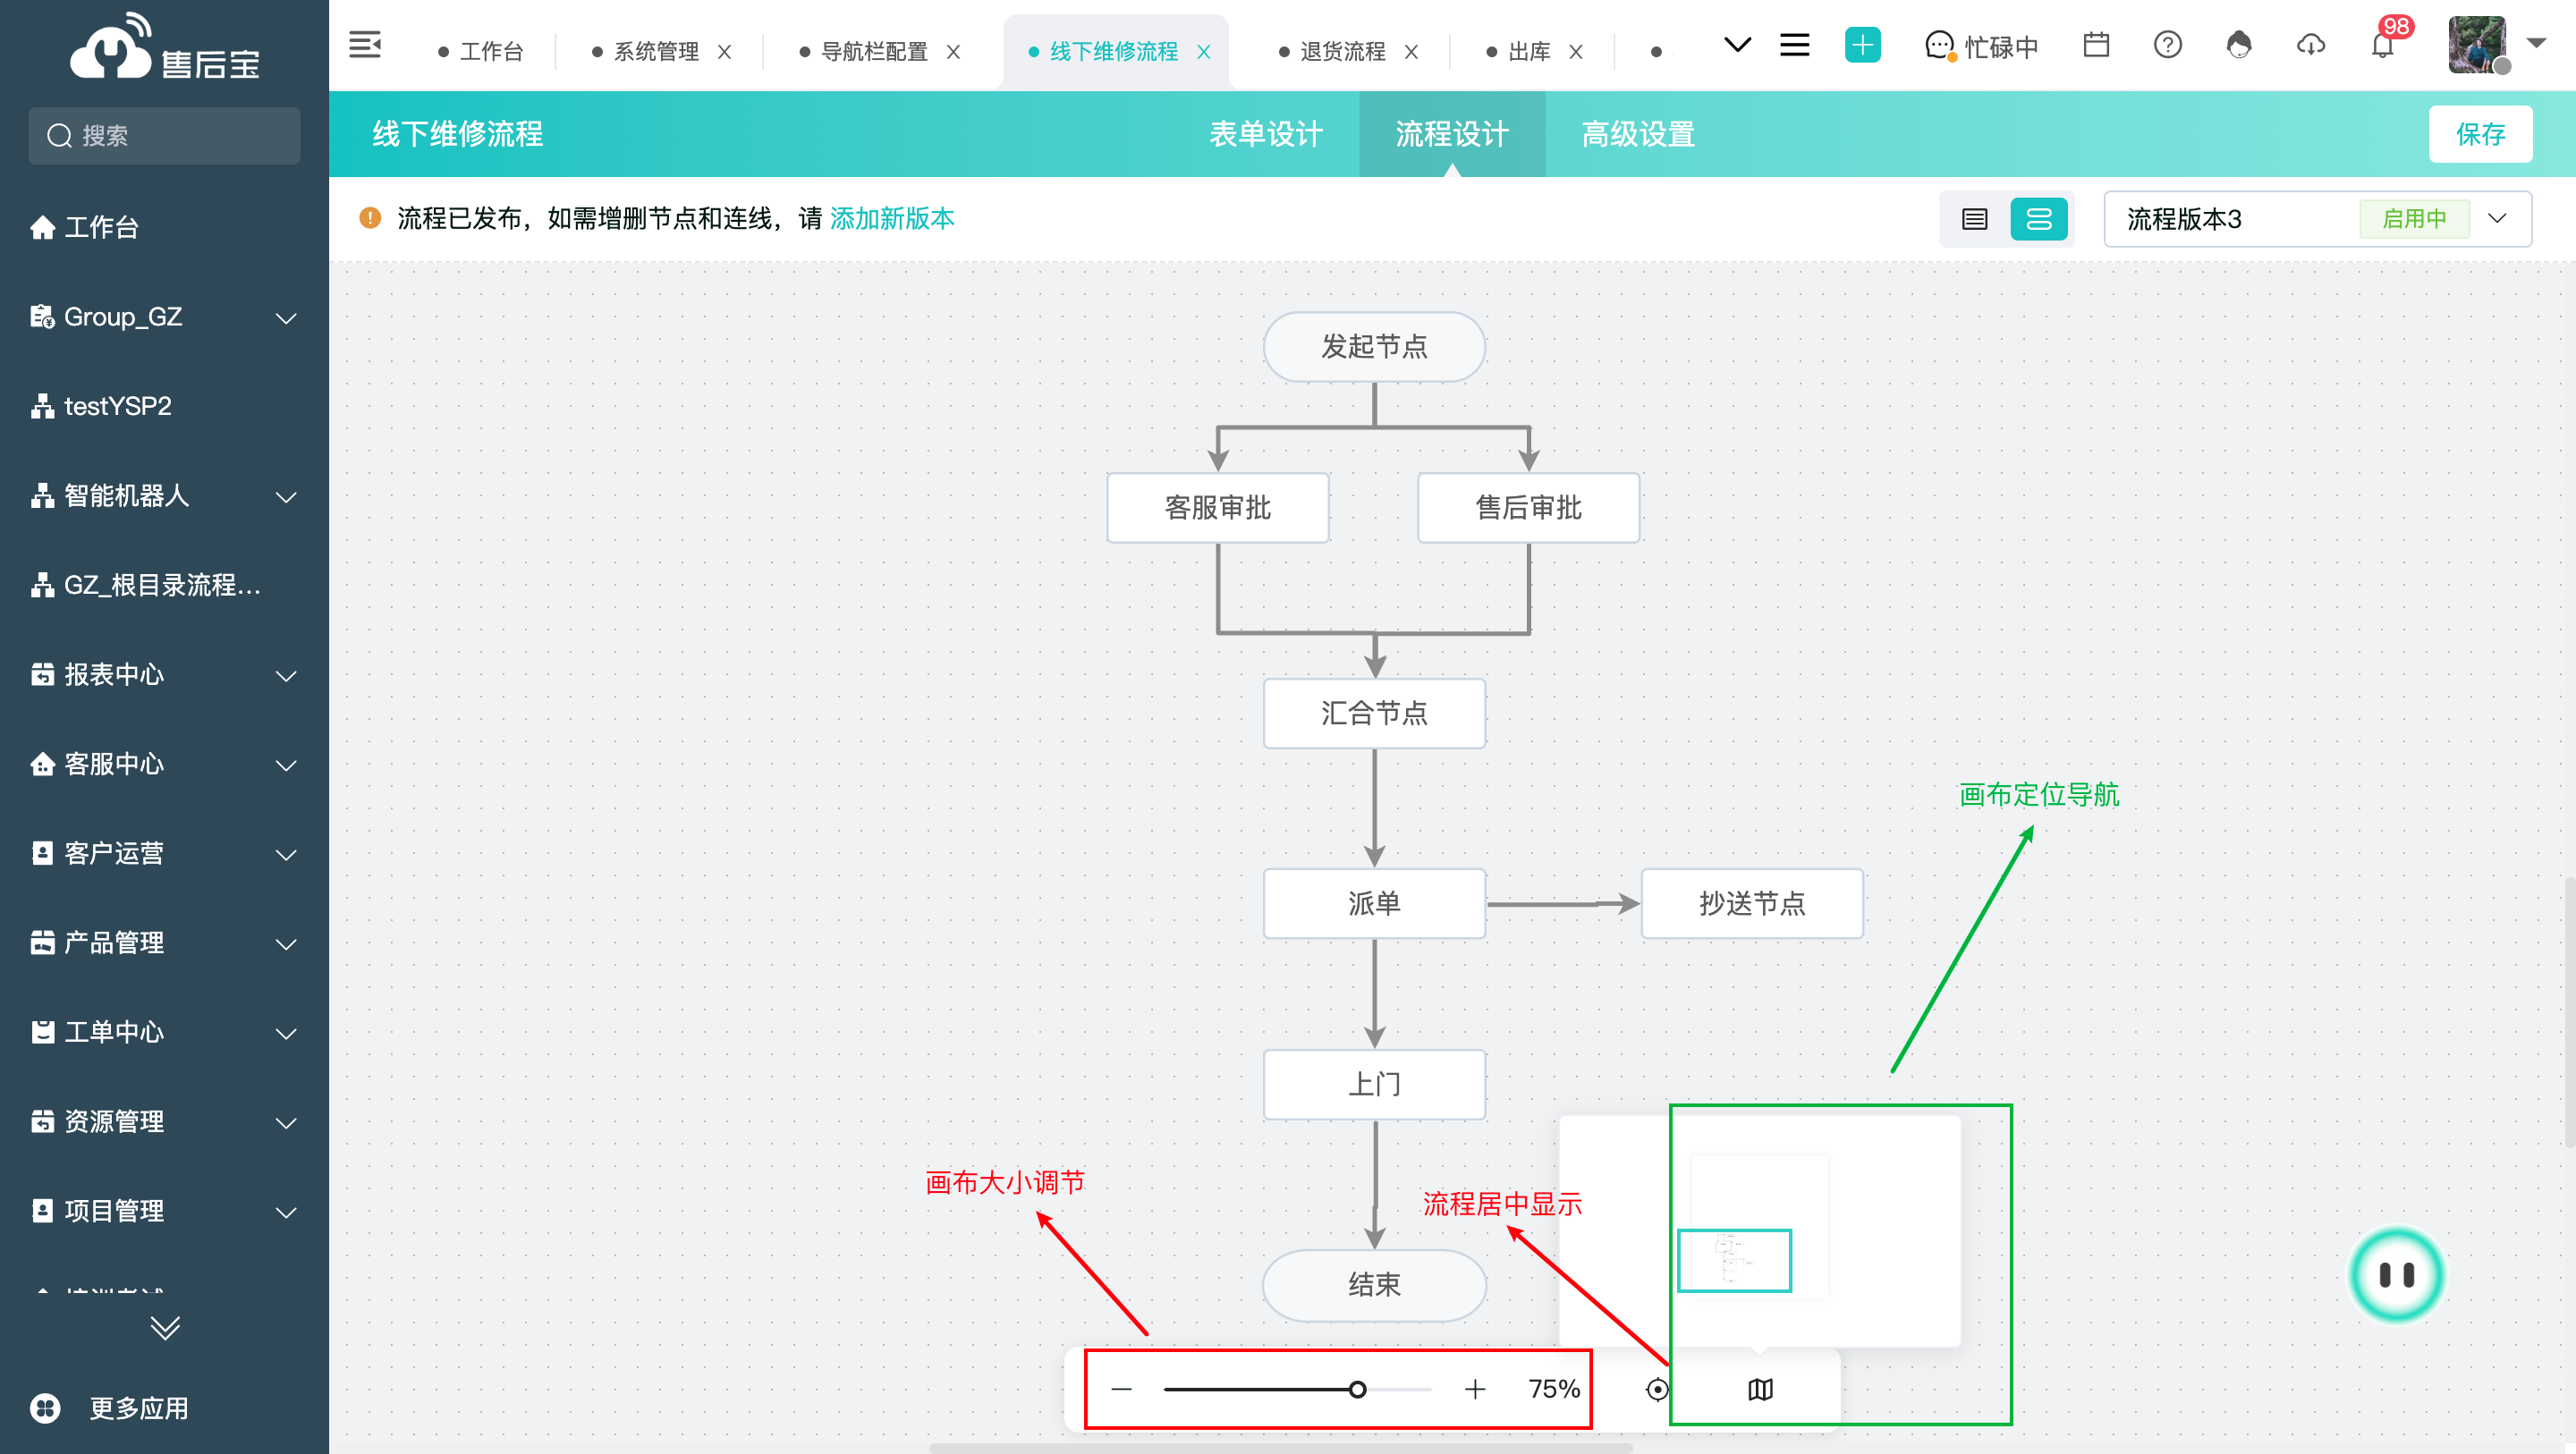Select the 汇合节点 flow node
The height and width of the screenshot is (1454, 2576).
click(x=1374, y=713)
